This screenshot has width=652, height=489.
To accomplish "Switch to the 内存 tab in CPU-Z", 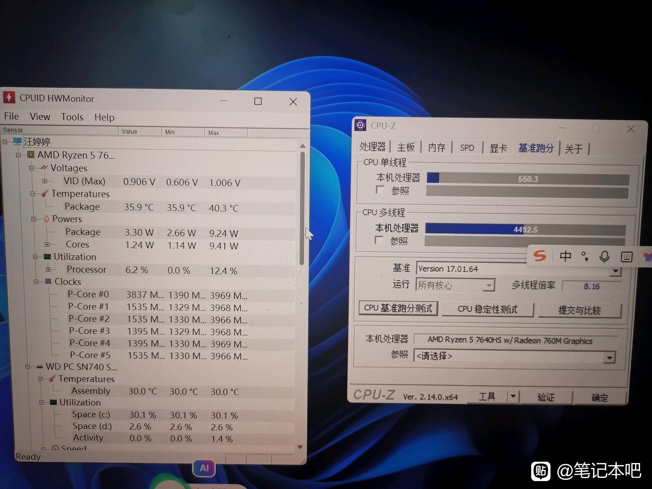I will [437, 148].
